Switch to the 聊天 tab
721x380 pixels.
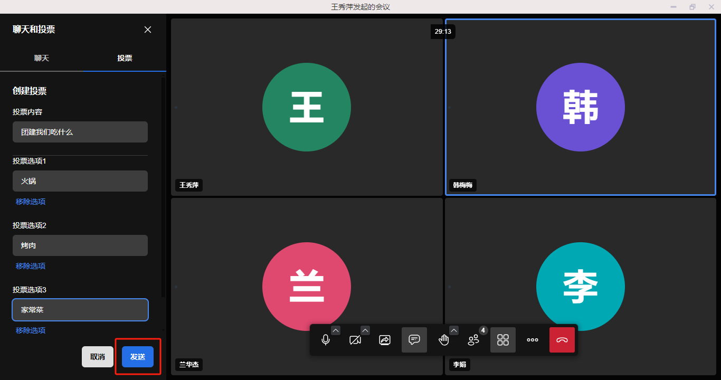point(42,58)
